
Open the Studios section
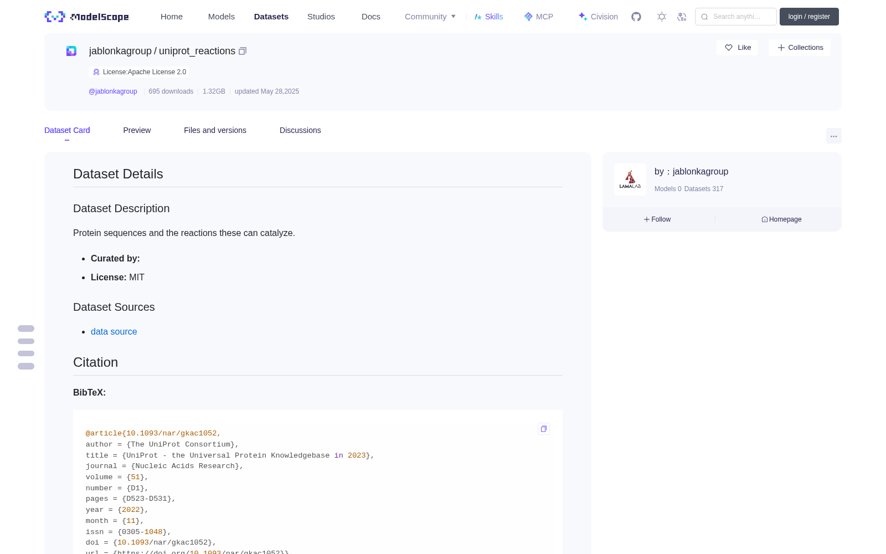[x=321, y=17]
